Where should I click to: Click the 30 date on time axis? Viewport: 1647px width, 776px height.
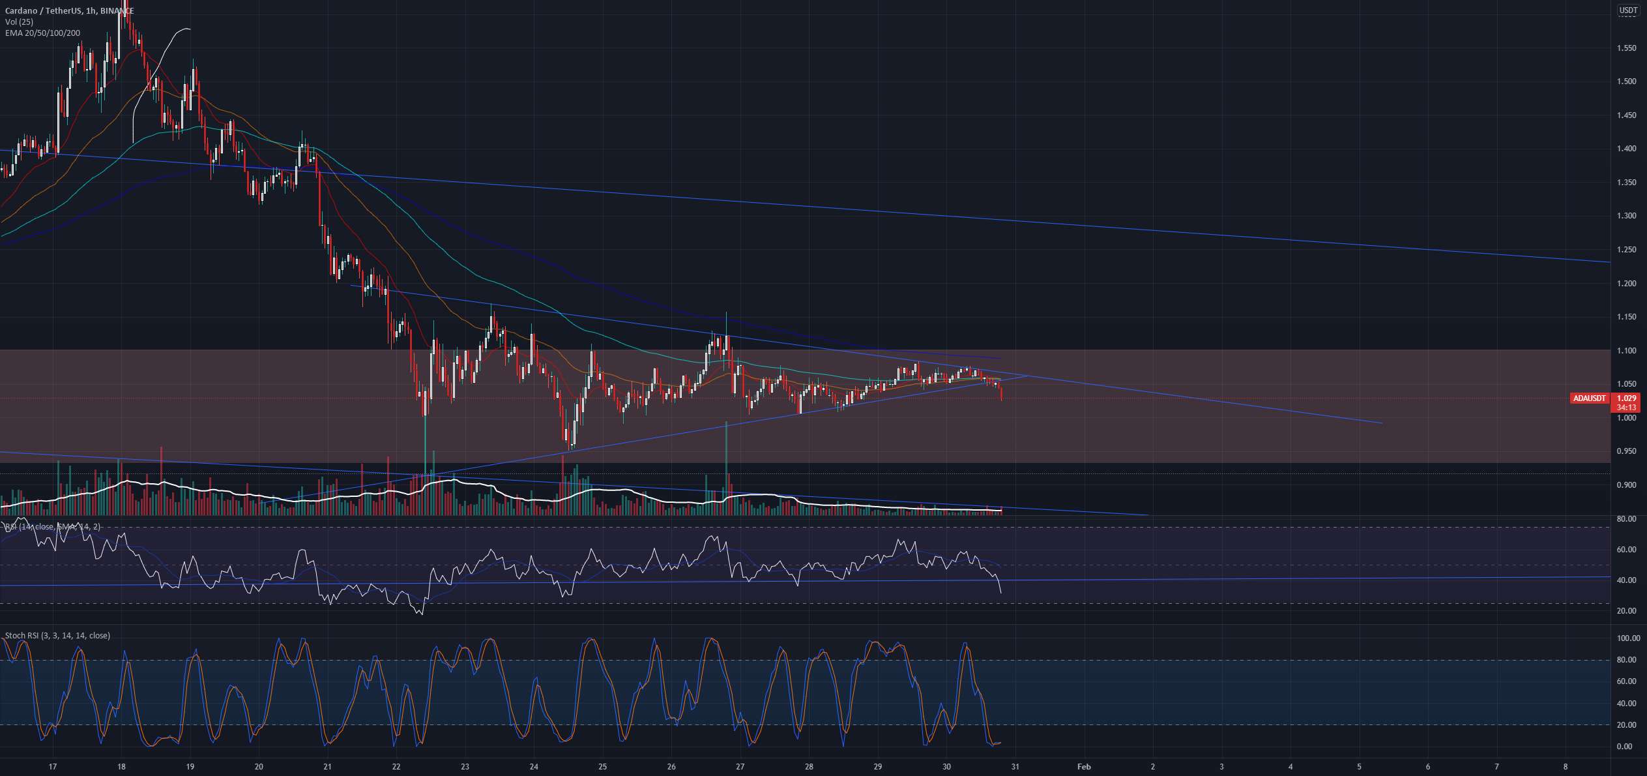pos(946,767)
